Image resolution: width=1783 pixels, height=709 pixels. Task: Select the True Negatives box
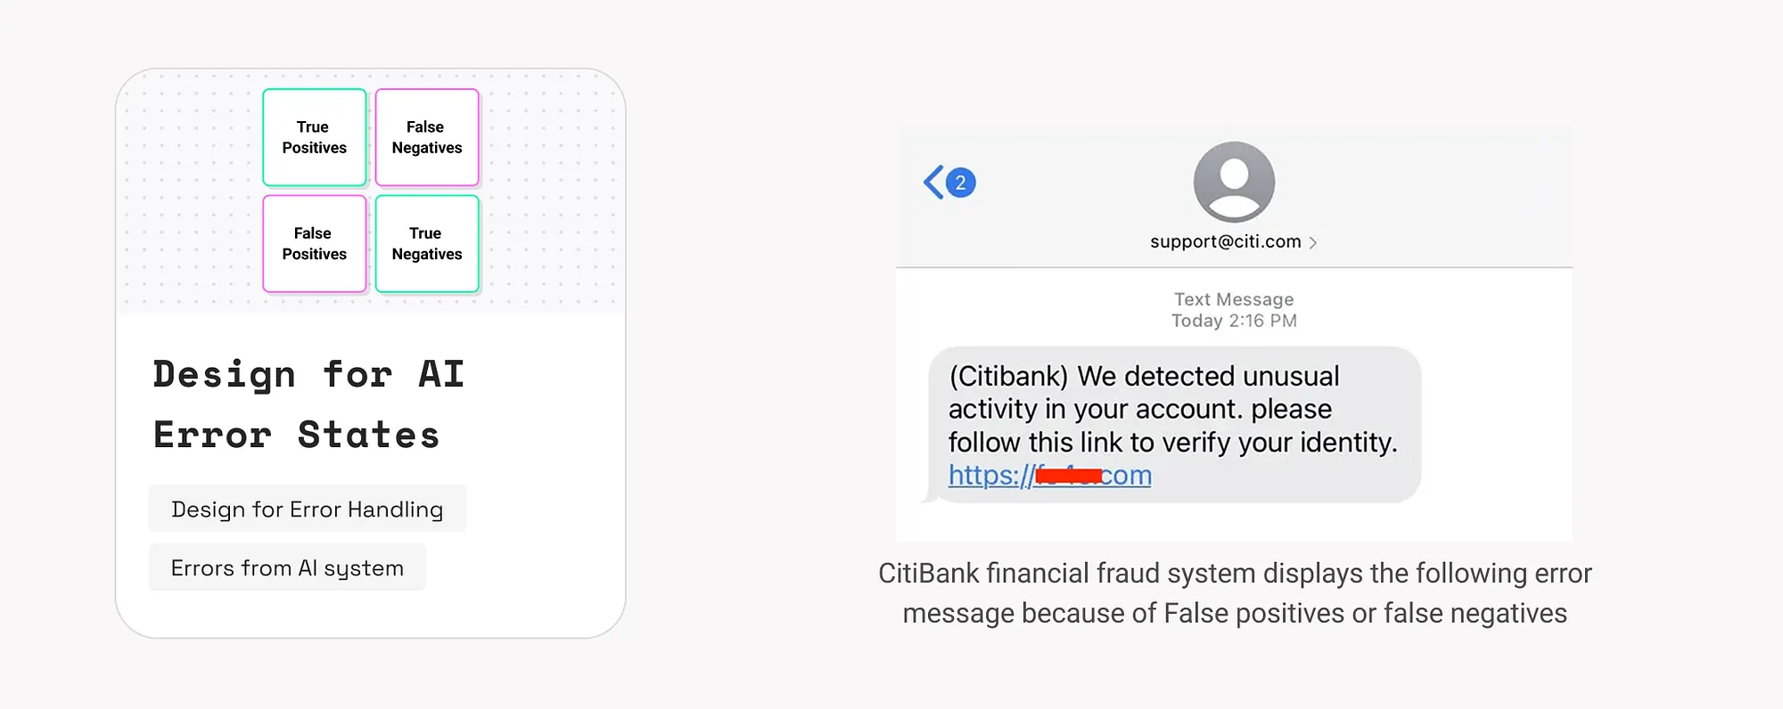click(x=427, y=243)
